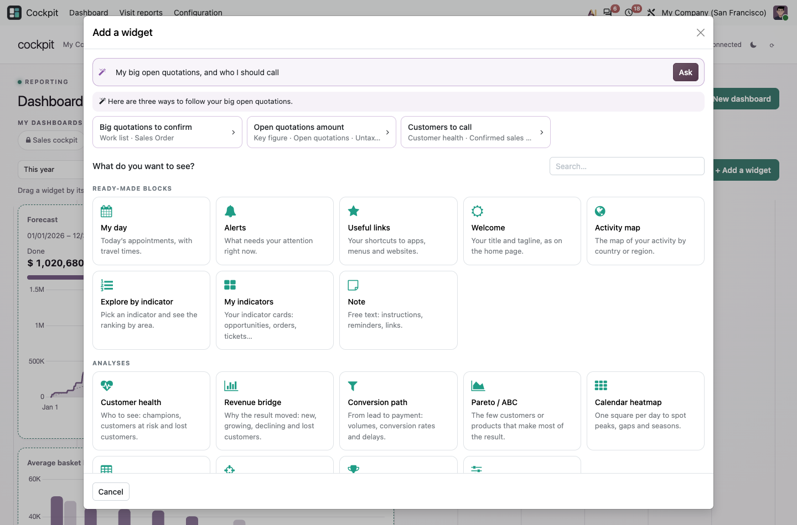The width and height of the screenshot is (797, 525).
Task: Click the Conversion path funnel icon
Action: pyautogui.click(x=353, y=386)
